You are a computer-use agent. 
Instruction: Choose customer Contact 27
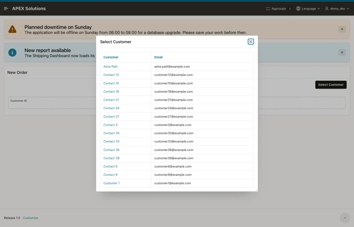coord(111,116)
